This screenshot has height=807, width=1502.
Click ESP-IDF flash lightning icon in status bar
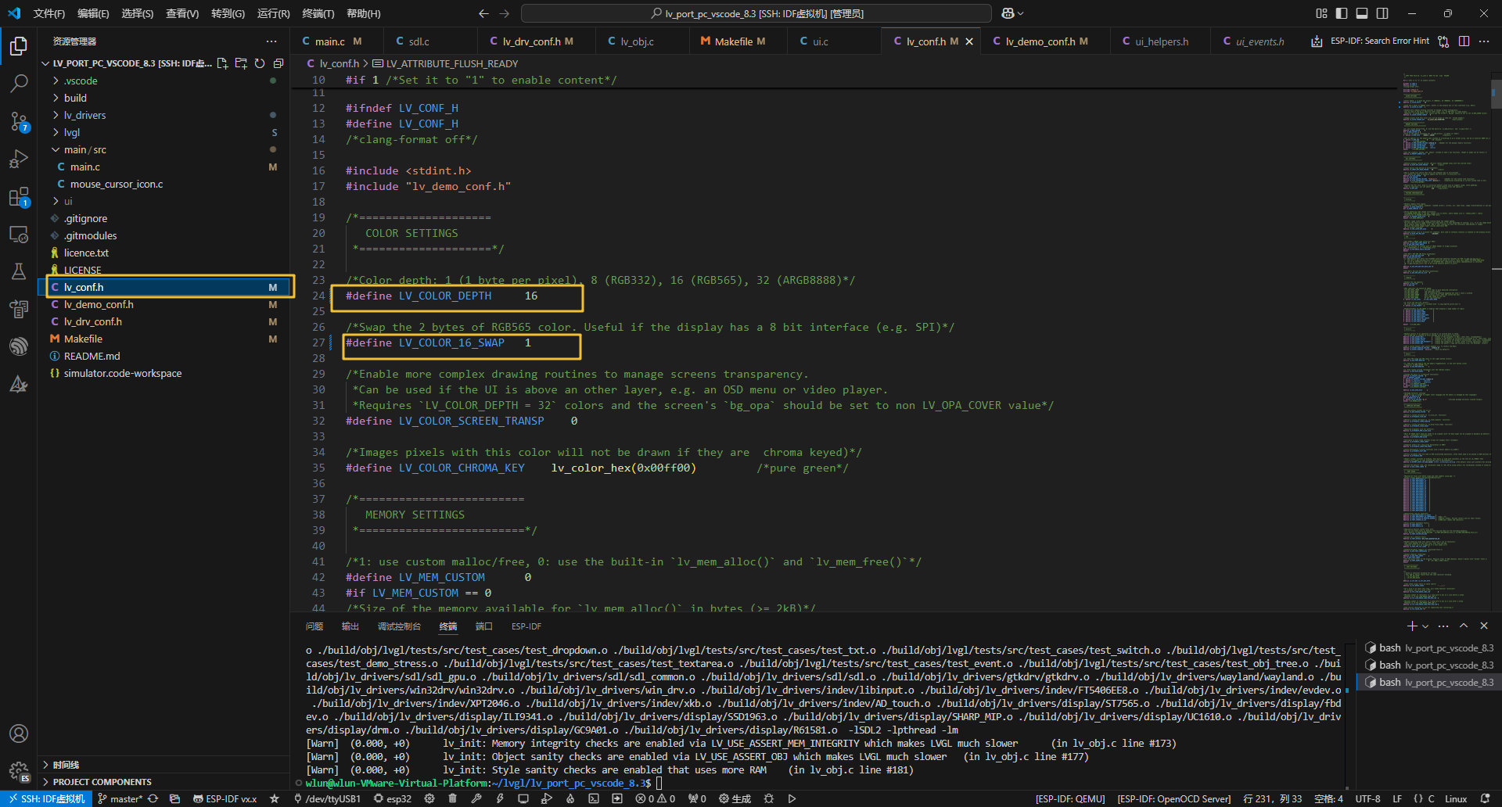pos(499,799)
